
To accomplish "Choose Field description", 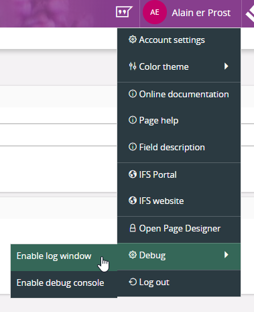I will click(x=179, y=147).
